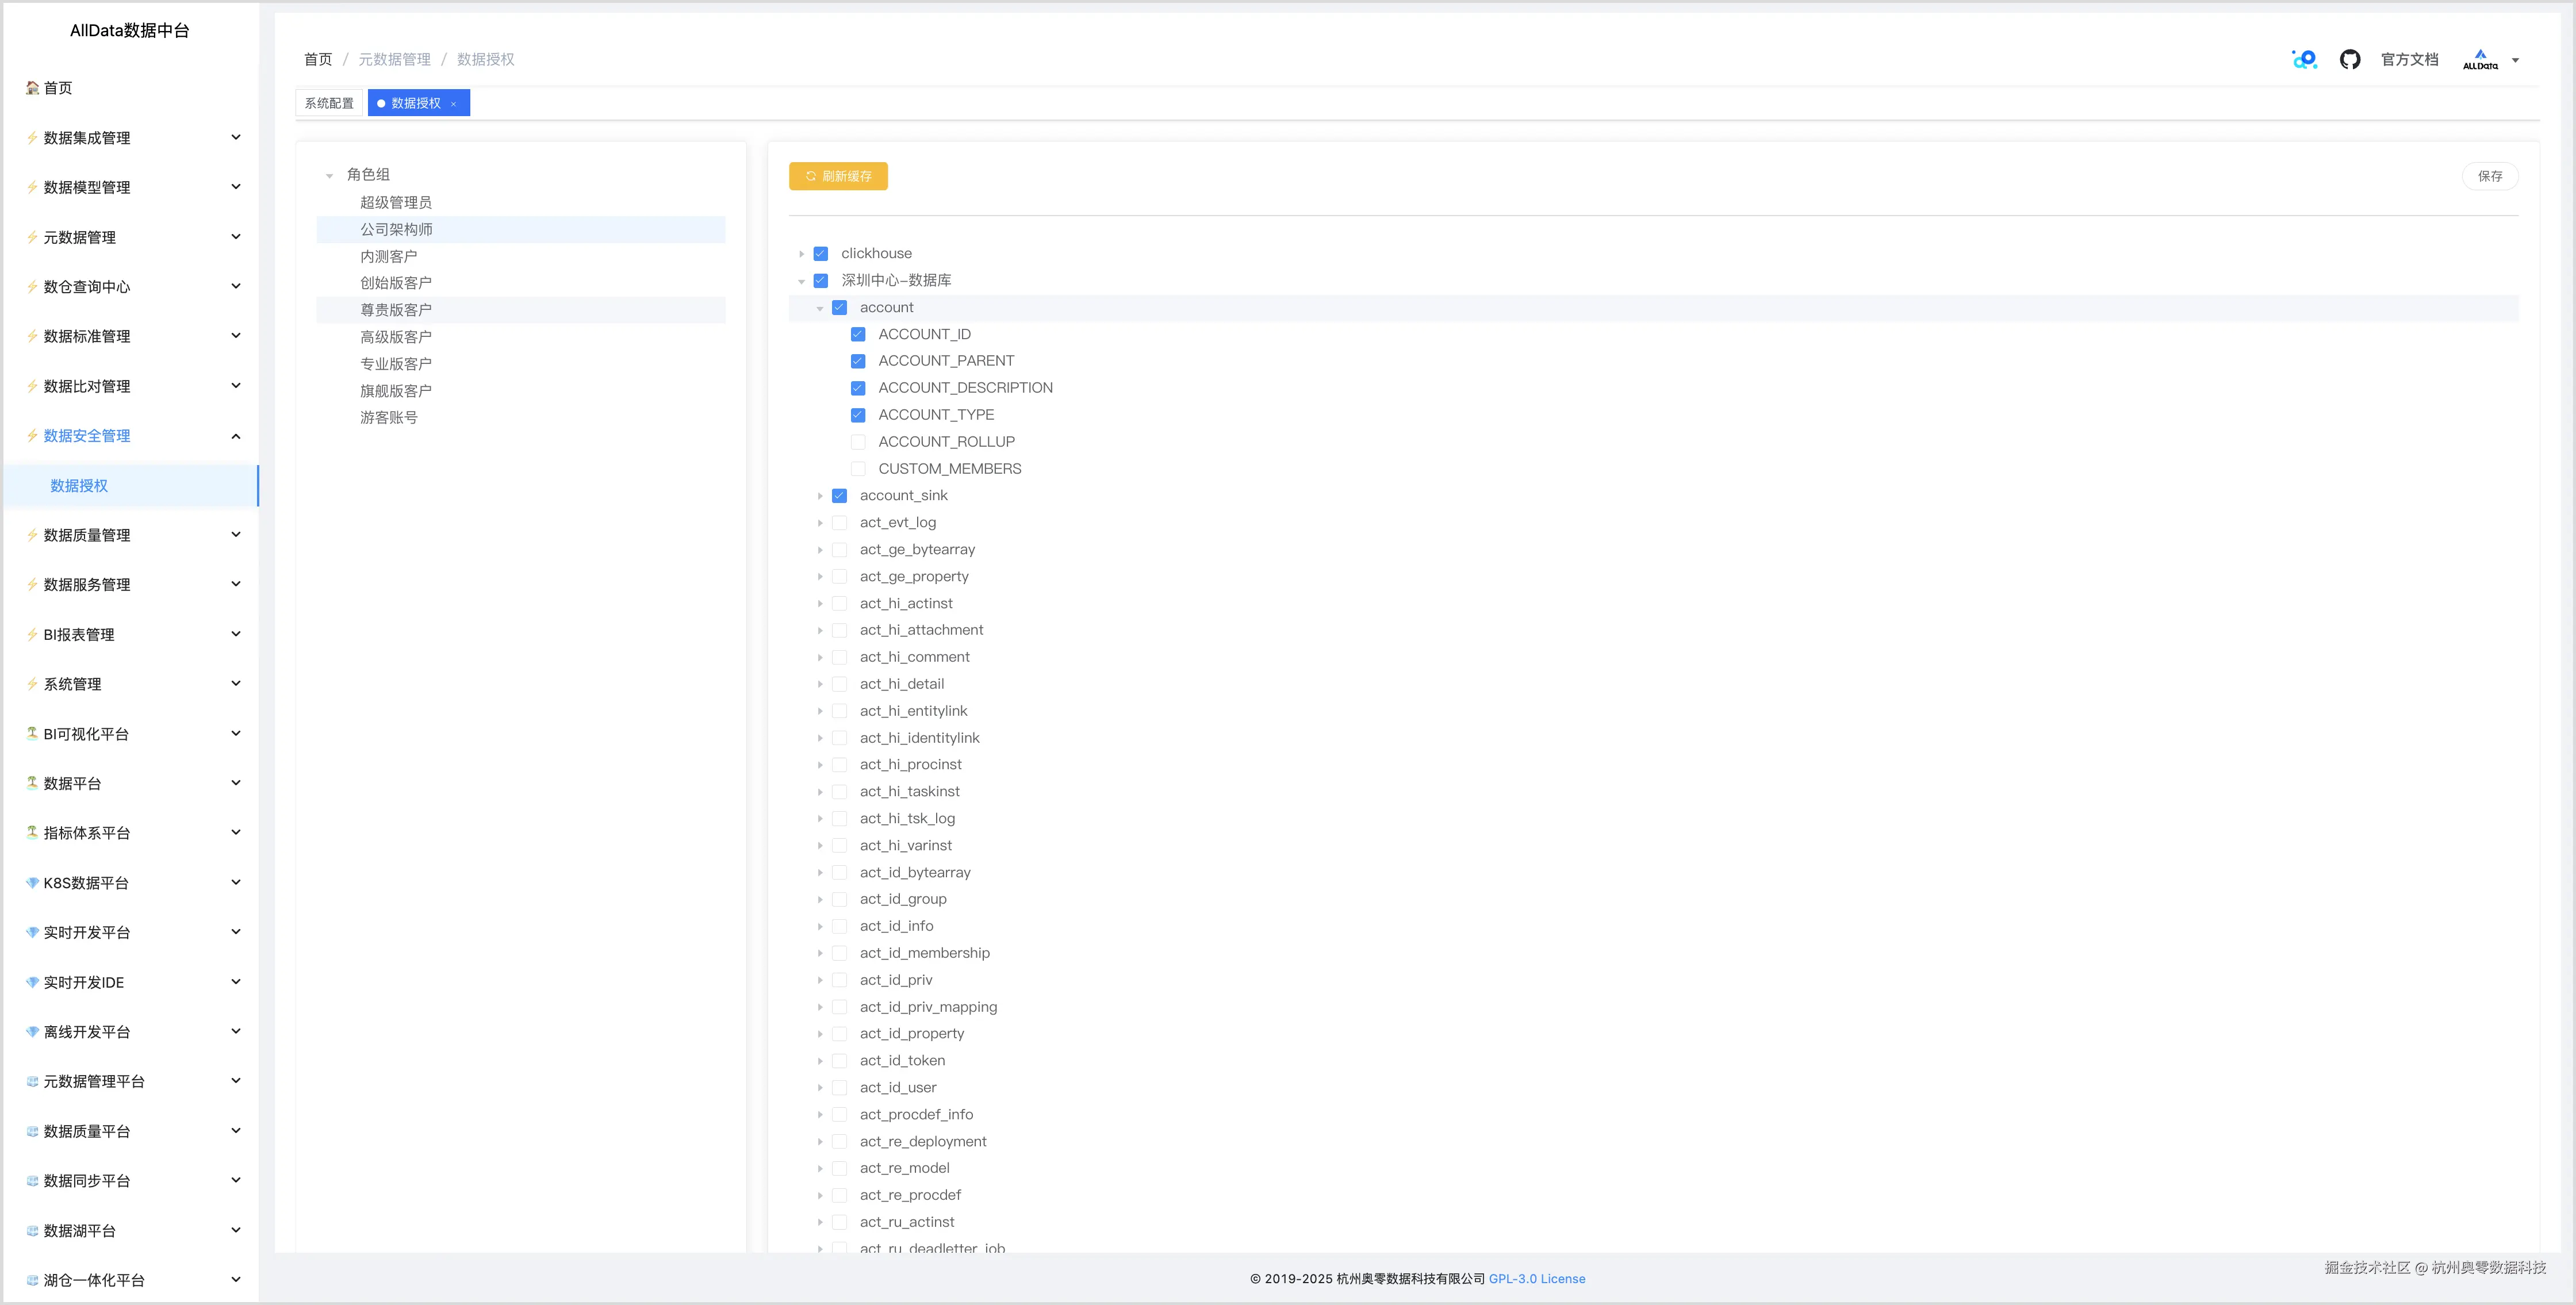Click icon beside 元数据管理平台

click(x=32, y=1081)
